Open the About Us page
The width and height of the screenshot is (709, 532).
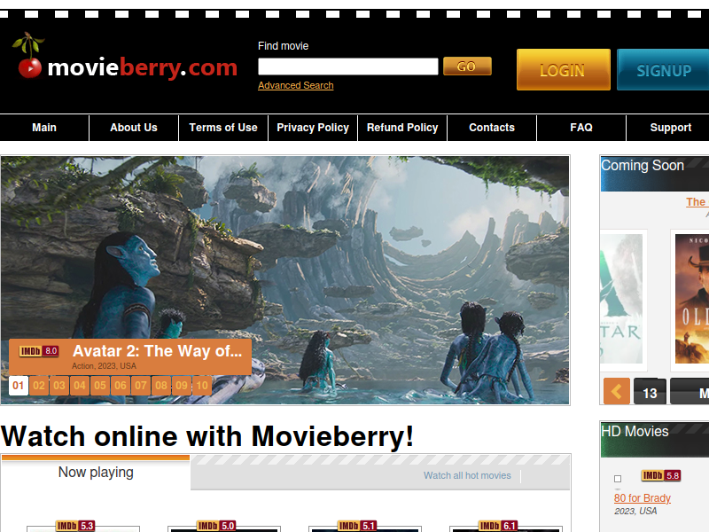pos(134,128)
